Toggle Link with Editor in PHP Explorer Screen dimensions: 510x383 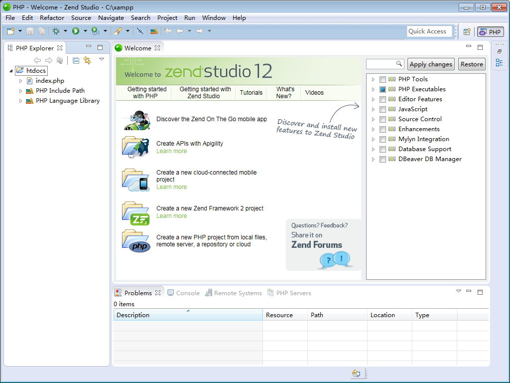point(87,60)
